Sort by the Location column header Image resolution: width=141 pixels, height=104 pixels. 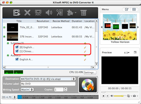click(x=89, y=21)
